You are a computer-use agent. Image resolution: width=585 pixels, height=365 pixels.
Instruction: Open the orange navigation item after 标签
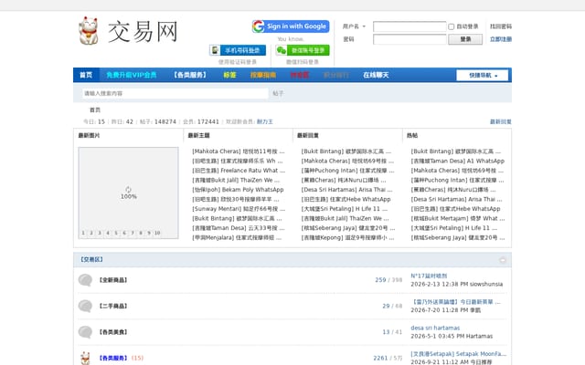click(x=263, y=75)
